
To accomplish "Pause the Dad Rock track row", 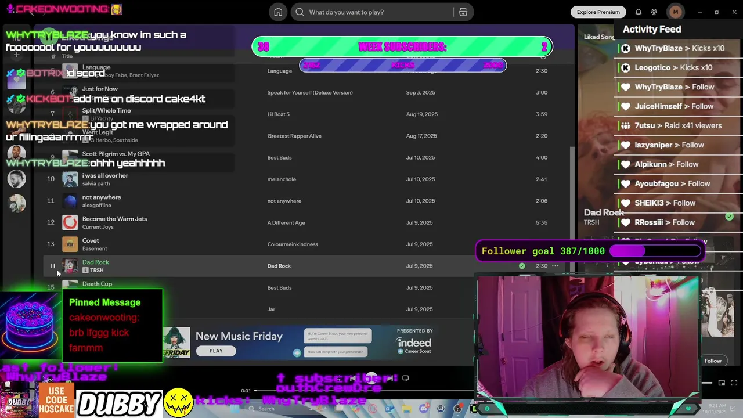I will click(53, 266).
